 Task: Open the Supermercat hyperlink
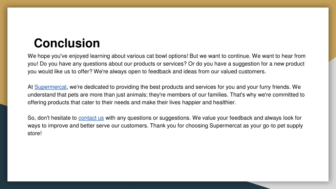[51, 87]
